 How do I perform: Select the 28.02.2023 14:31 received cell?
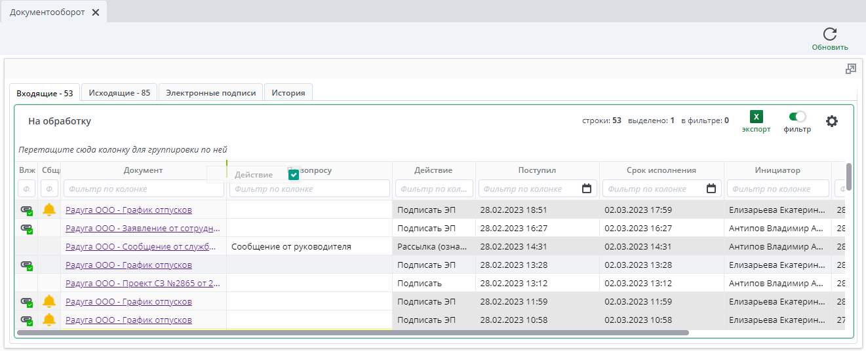tap(538, 247)
